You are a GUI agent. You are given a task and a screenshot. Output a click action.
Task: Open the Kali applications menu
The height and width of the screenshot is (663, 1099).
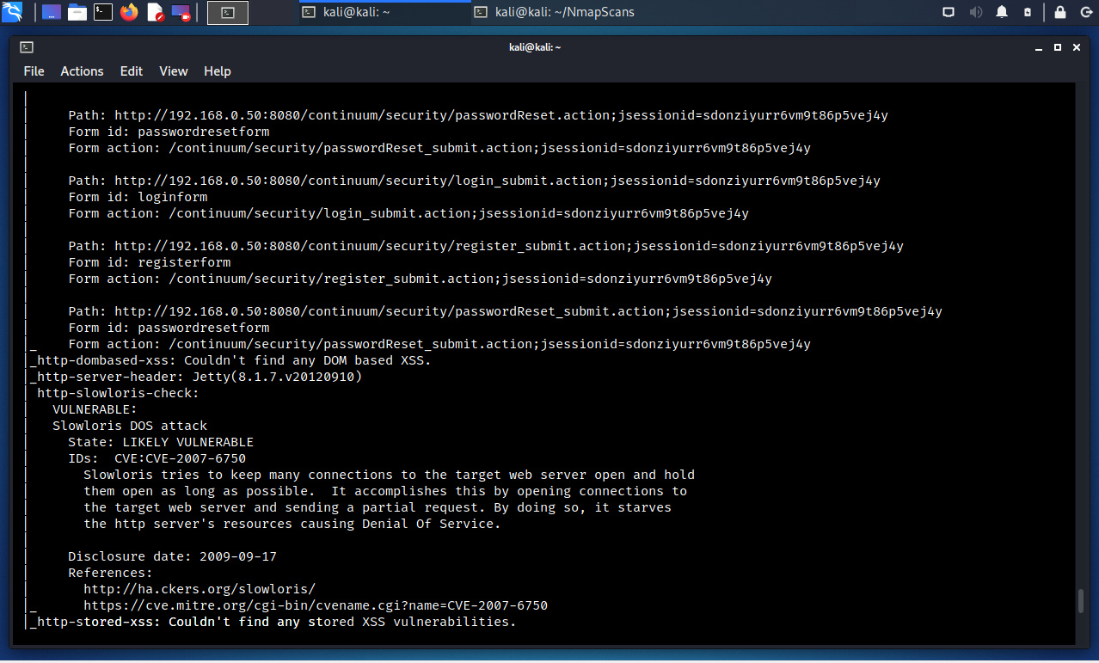click(12, 12)
